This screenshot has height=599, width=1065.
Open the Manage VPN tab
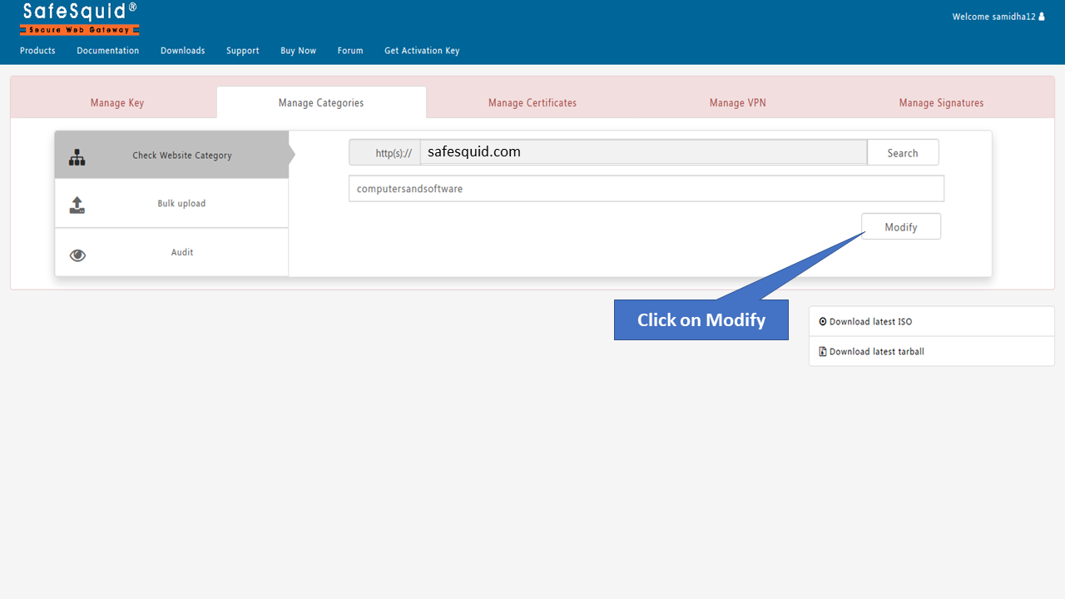coord(738,103)
